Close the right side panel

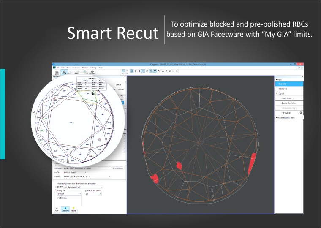pyautogui.click(x=302, y=77)
